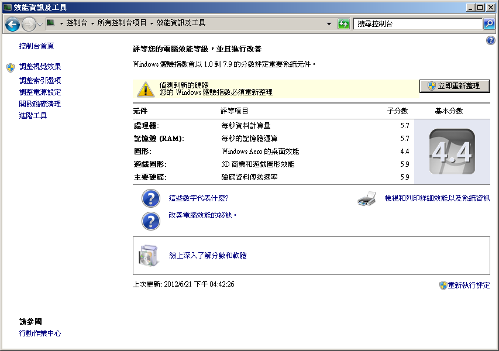Select 所有控制台項目 in the breadcrumb path
Screen dimensions: 499x351
tap(122, 23)
